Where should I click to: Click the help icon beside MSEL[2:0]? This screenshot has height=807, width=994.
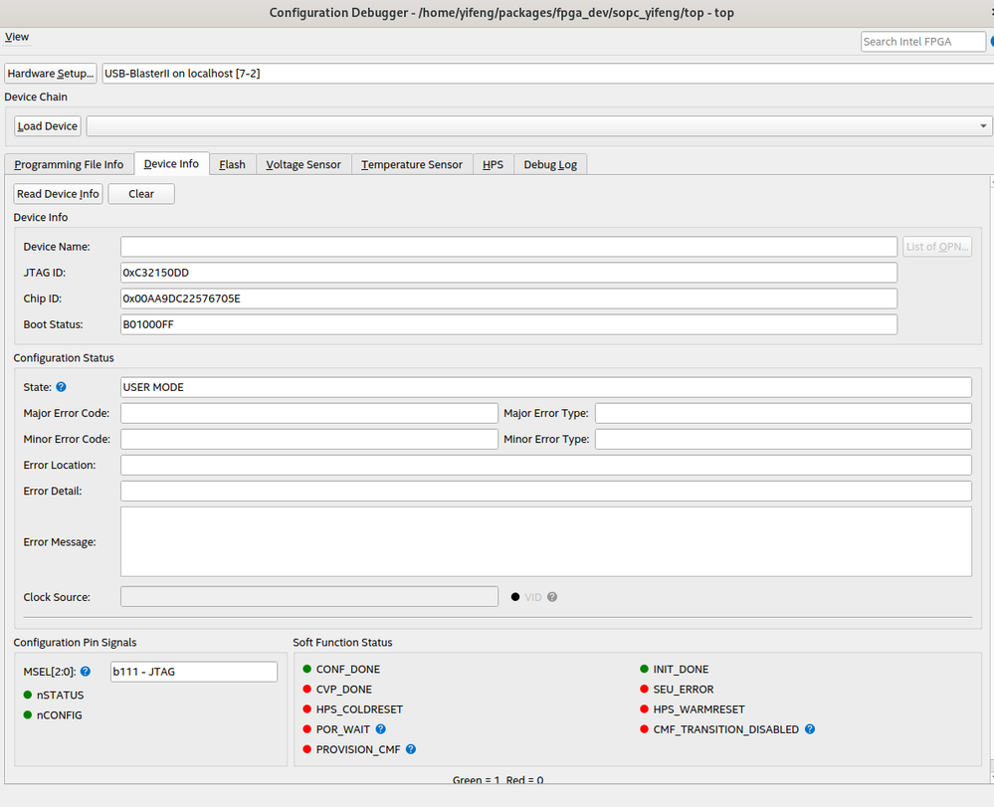86,672
